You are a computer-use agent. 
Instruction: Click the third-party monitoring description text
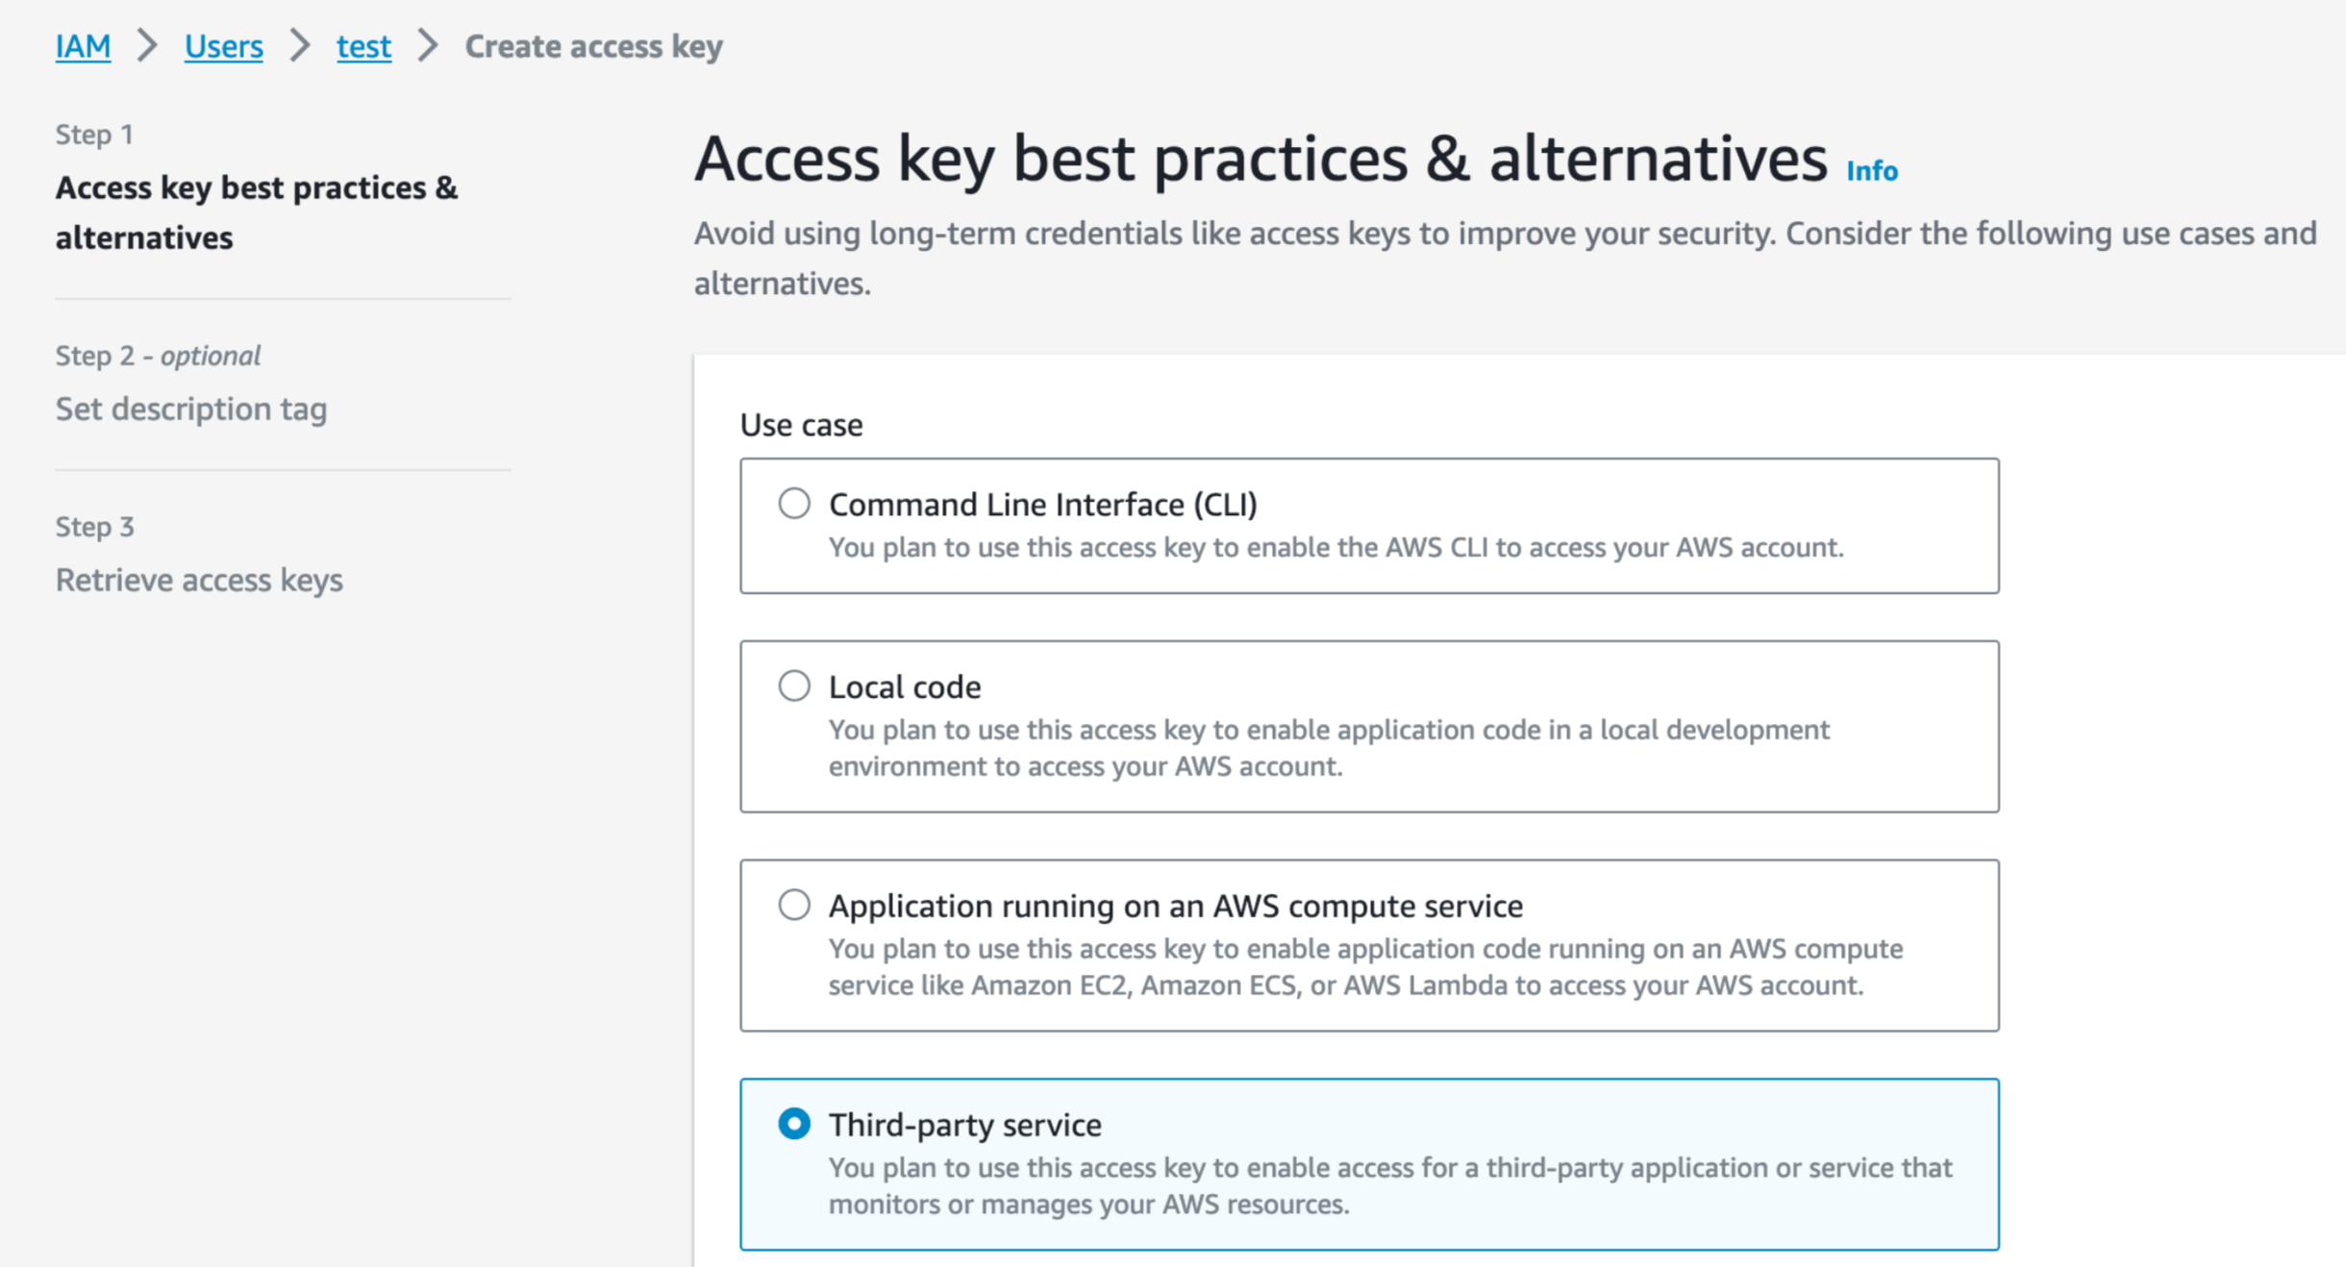tap(1390, 1185)
